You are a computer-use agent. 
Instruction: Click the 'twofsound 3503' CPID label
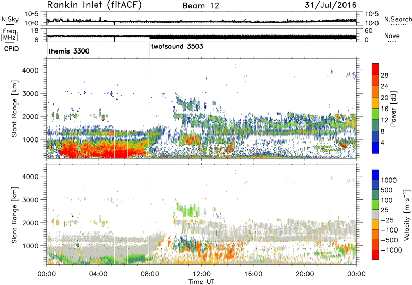tap(177, 47)
